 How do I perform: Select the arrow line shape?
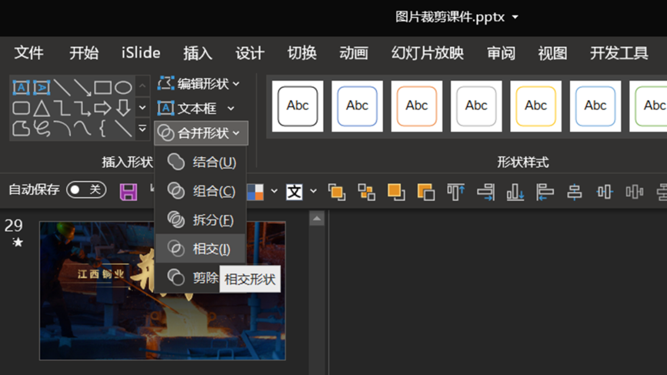click(82, 88)
